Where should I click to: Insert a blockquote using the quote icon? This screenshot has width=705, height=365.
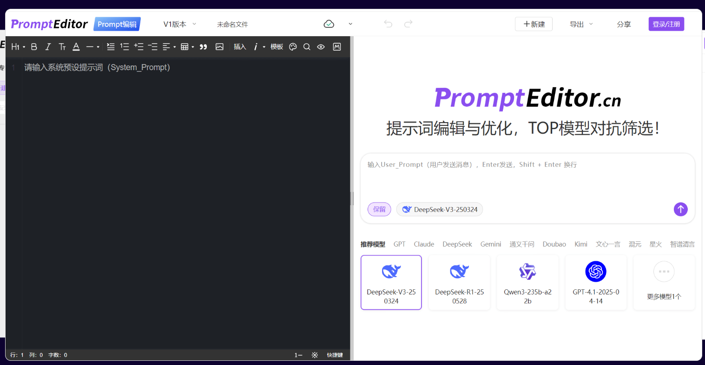click(203, 47)
